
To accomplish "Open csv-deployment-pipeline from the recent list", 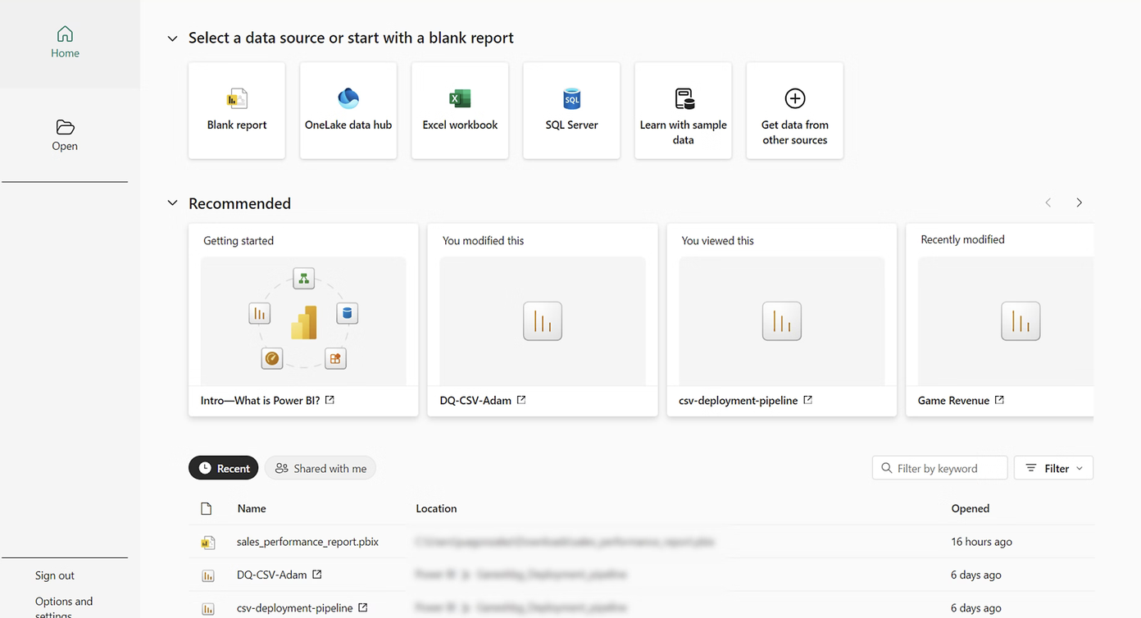I will click(x=294, y=608).
